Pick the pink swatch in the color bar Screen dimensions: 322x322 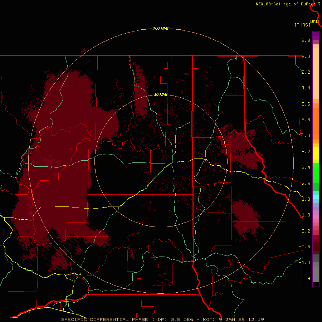point(316,217)
